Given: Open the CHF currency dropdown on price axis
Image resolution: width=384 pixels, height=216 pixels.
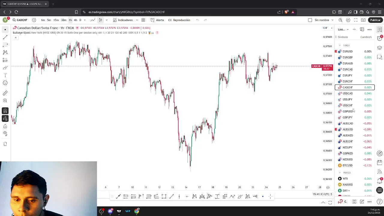Looking at the screenshot, I should (327, 28).
